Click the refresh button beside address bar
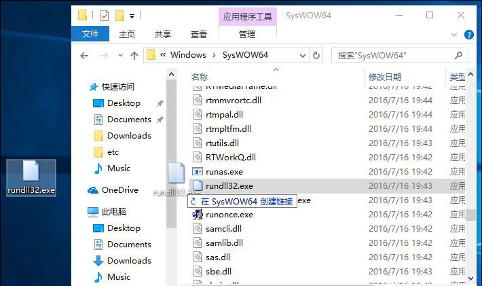 (x=317, y=55)
